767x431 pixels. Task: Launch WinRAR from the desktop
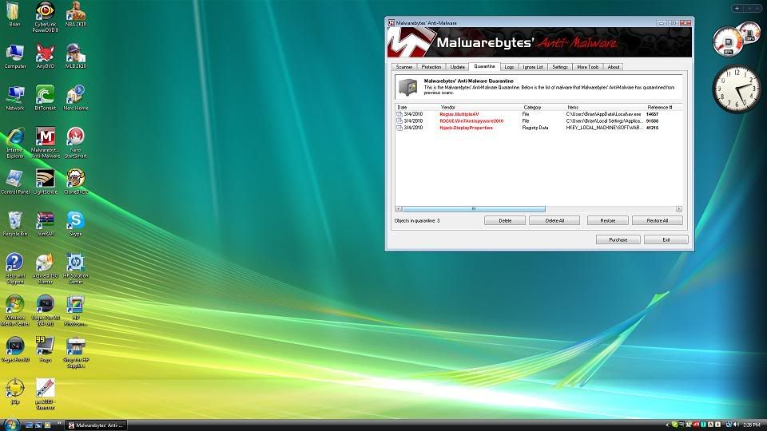coord(45,223)
